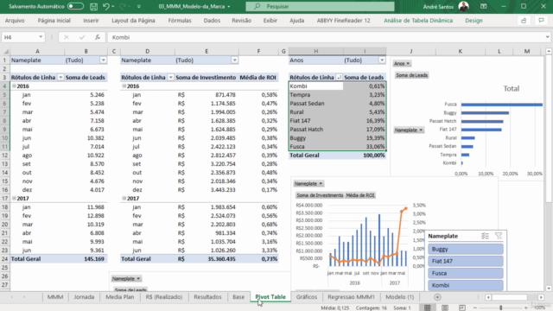The height and width of the screenshot is (311, 553).
Task: Click the Anos chart field button
Action: pyautogui.click(x=402, y=63)
